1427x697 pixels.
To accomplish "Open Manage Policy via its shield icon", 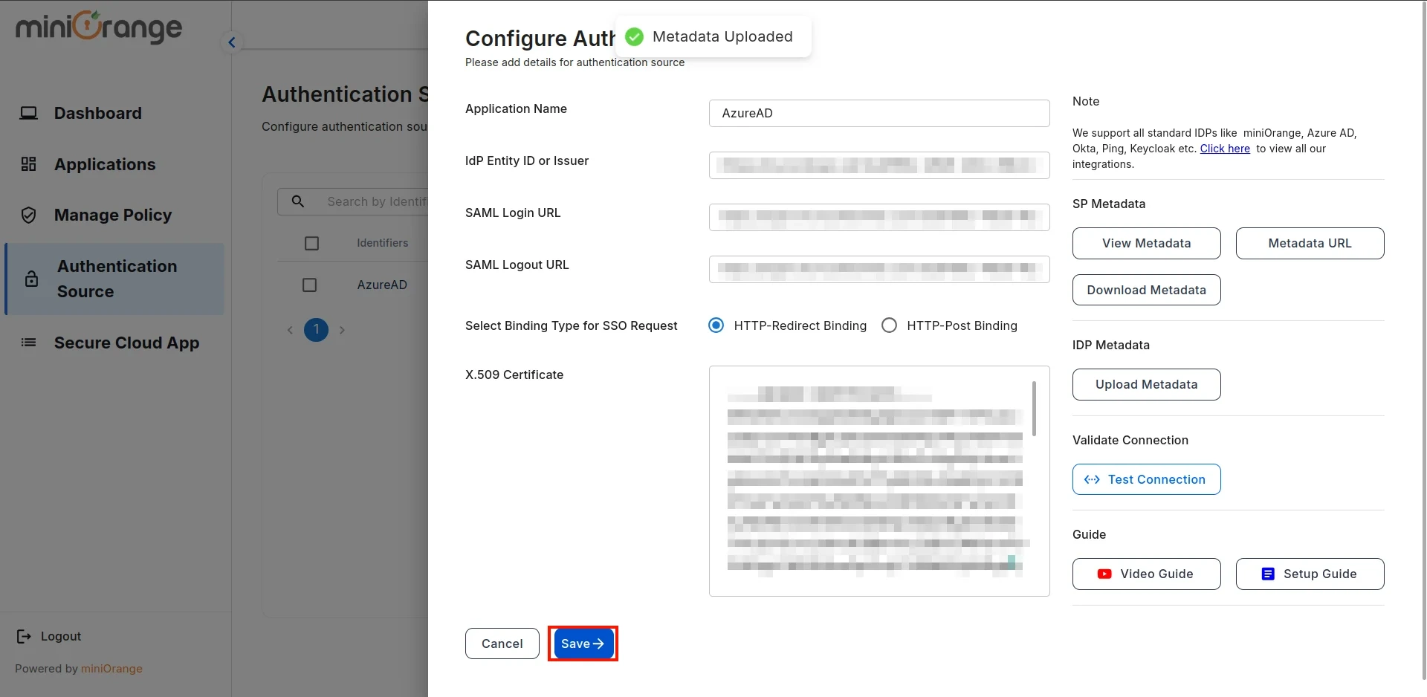I will [x=29, y=215].
